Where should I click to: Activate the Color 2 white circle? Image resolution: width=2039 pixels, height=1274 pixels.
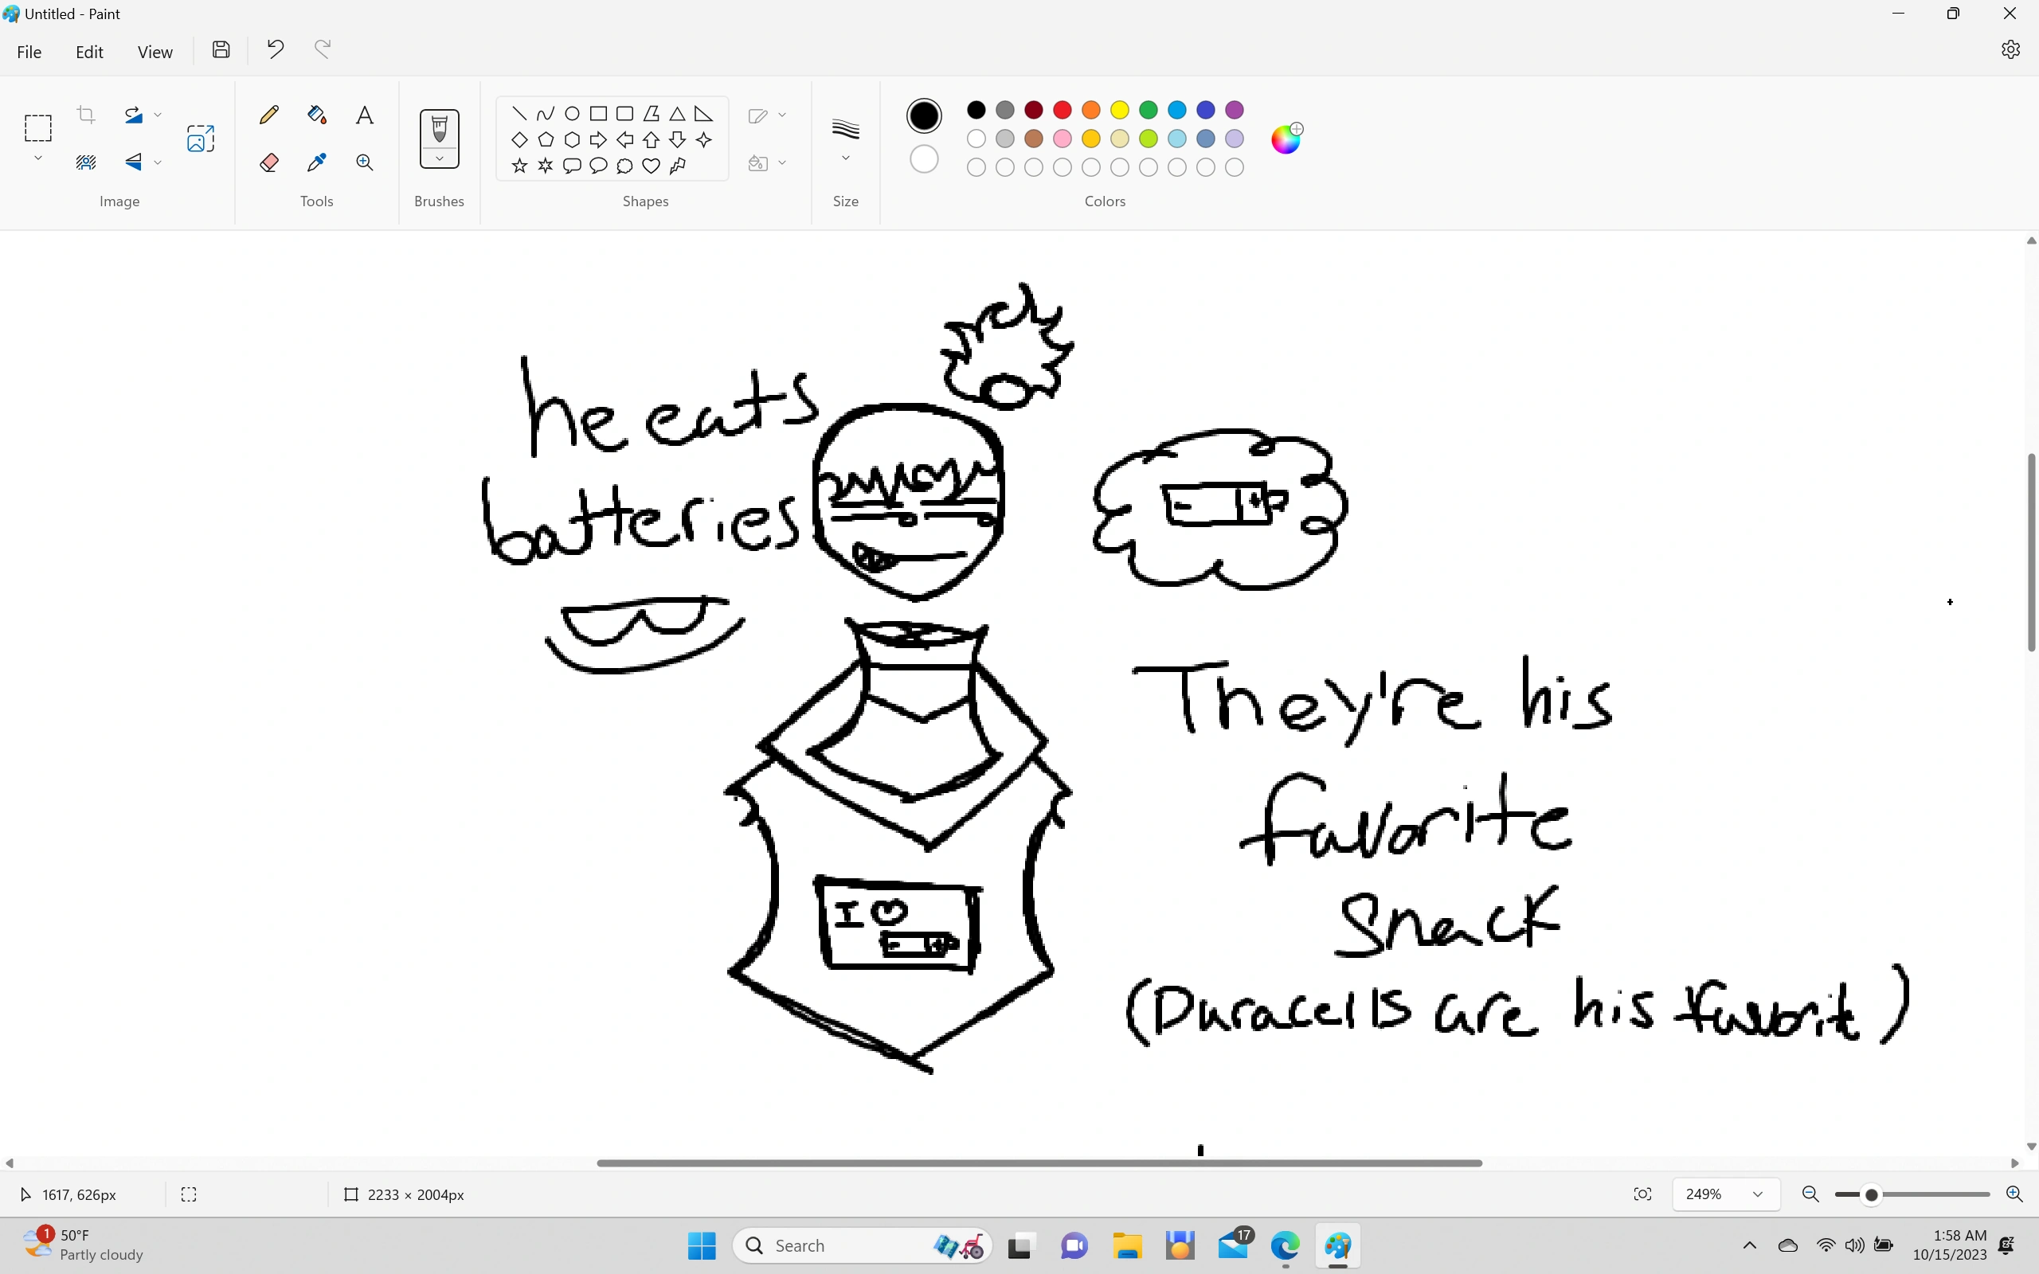(x=923, y=159)
